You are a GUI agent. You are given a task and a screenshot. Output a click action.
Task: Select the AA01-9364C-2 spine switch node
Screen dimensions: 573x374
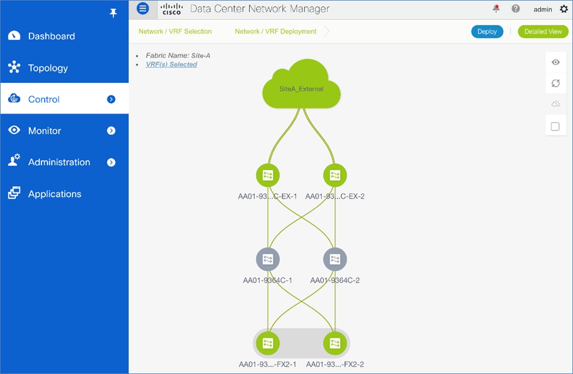click(x=335, y=259)
